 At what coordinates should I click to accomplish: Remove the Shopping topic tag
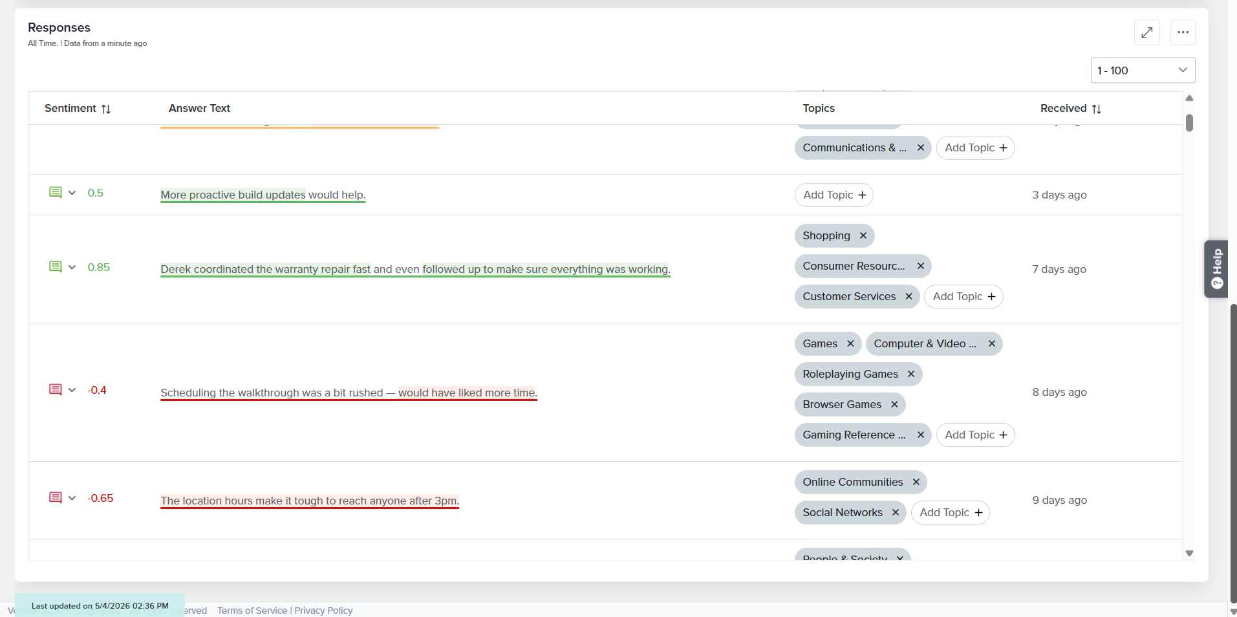[863, 235]
